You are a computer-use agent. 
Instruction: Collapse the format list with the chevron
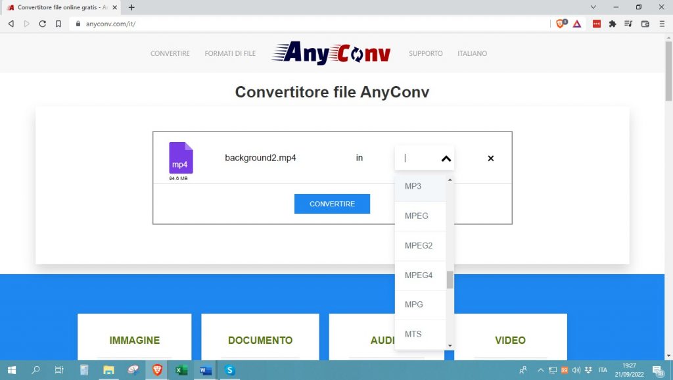(446, 158)
